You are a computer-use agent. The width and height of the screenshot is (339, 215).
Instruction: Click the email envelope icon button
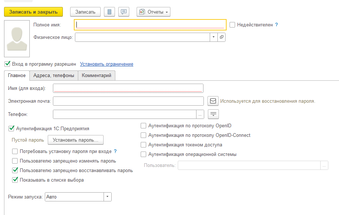213,101
